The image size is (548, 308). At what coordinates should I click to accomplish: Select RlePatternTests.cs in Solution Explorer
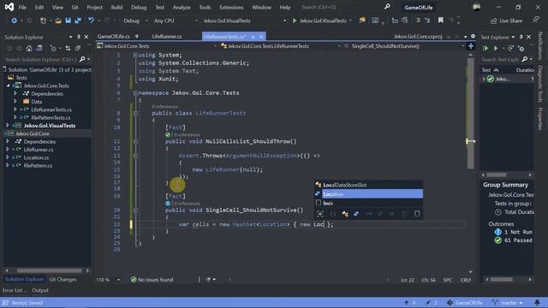[51, 118]
